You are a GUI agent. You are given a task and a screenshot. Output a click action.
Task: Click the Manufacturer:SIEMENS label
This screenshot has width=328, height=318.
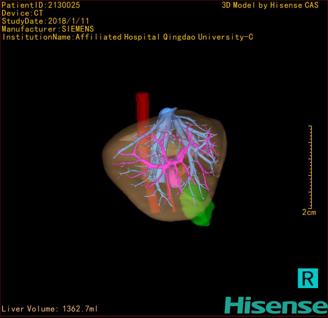click(48, 29)
